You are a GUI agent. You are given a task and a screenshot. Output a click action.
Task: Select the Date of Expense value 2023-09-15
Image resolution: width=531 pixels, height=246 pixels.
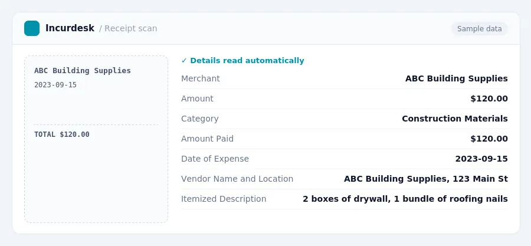click(481, 159)
